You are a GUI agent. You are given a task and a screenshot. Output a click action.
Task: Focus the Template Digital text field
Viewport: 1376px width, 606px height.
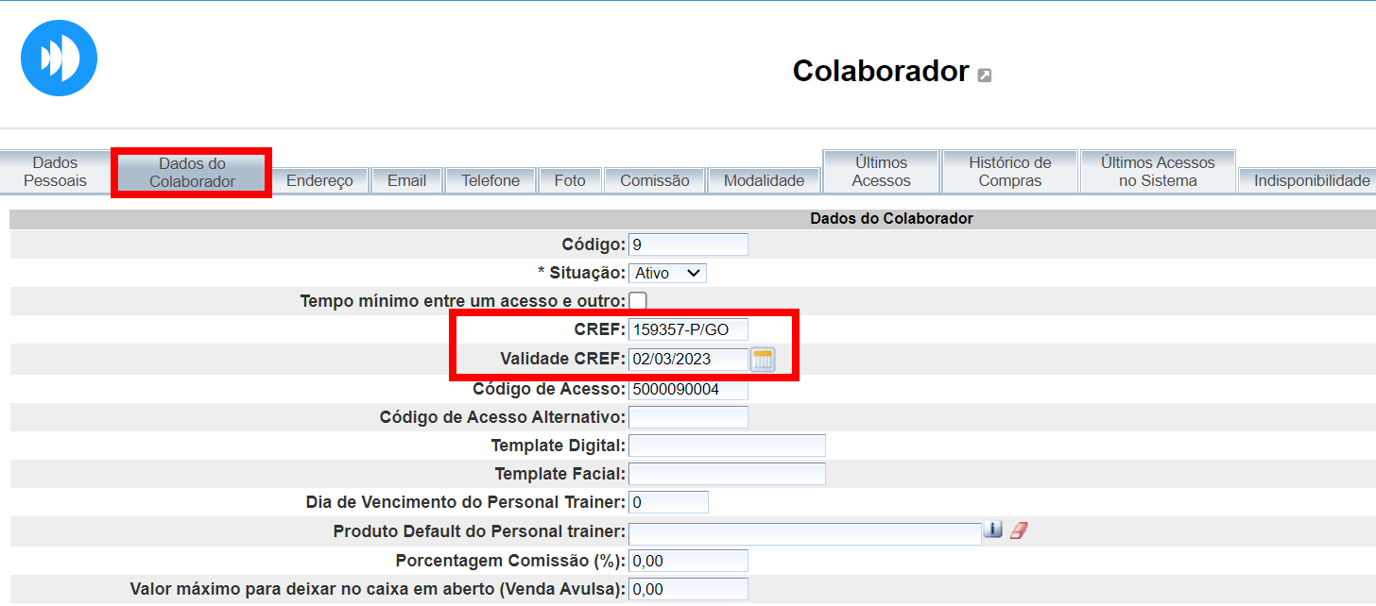pos(727,446)
